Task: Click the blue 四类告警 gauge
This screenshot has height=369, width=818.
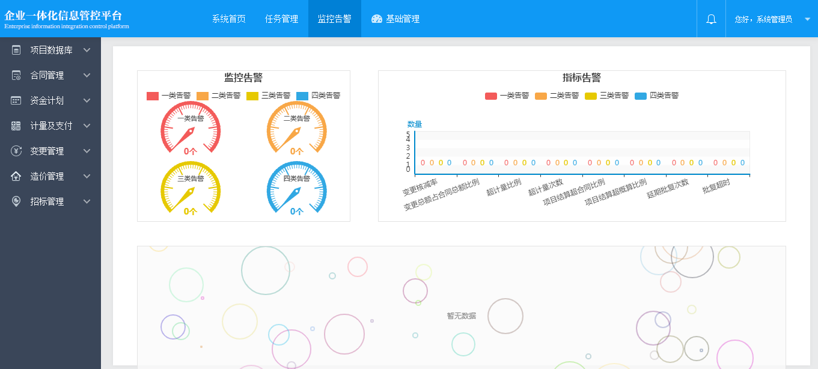Action: (x=297, y=188)
